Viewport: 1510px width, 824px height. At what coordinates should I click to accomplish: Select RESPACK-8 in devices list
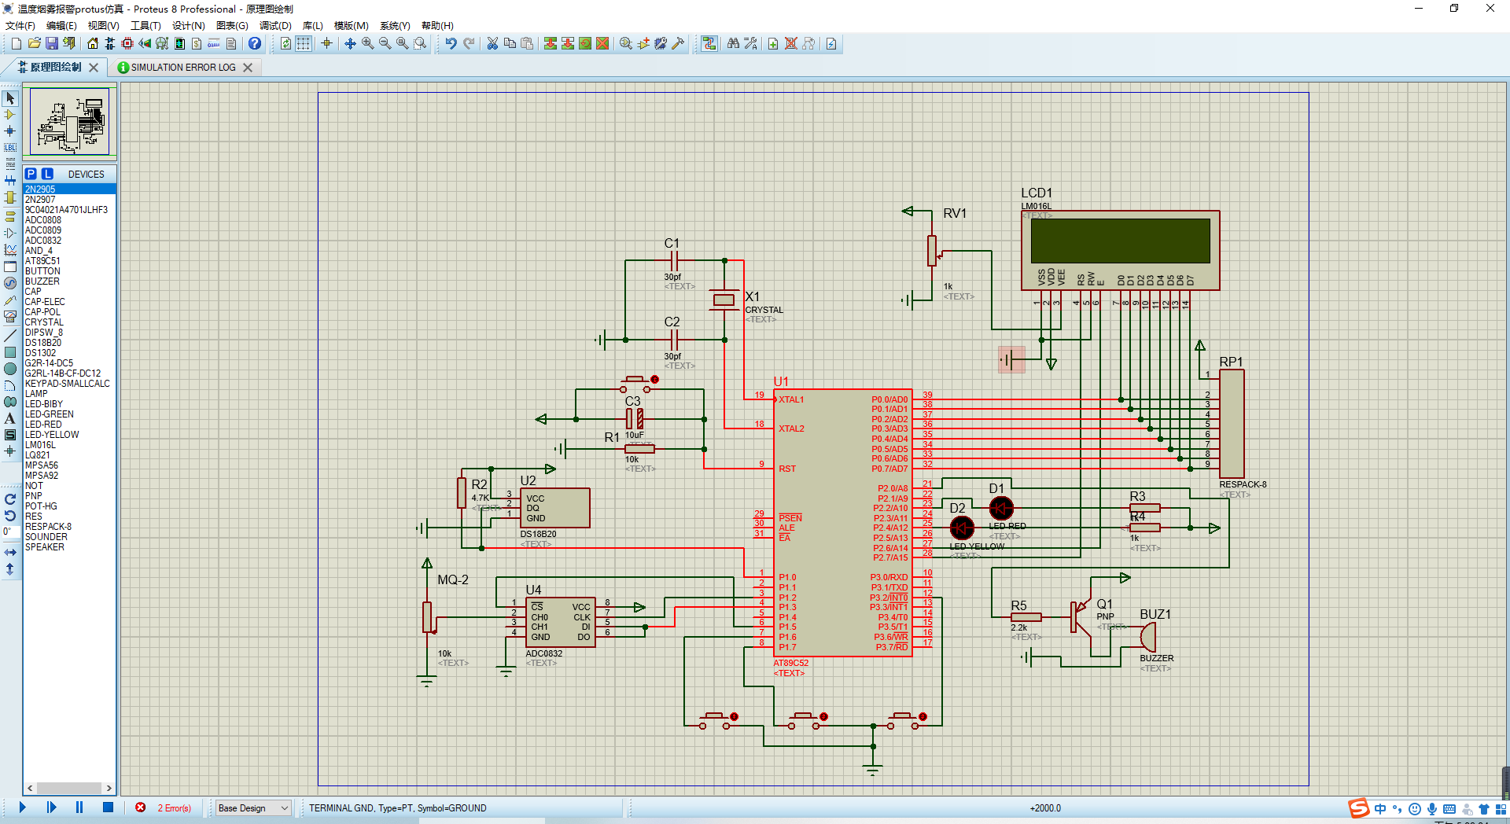coord(69,527)
